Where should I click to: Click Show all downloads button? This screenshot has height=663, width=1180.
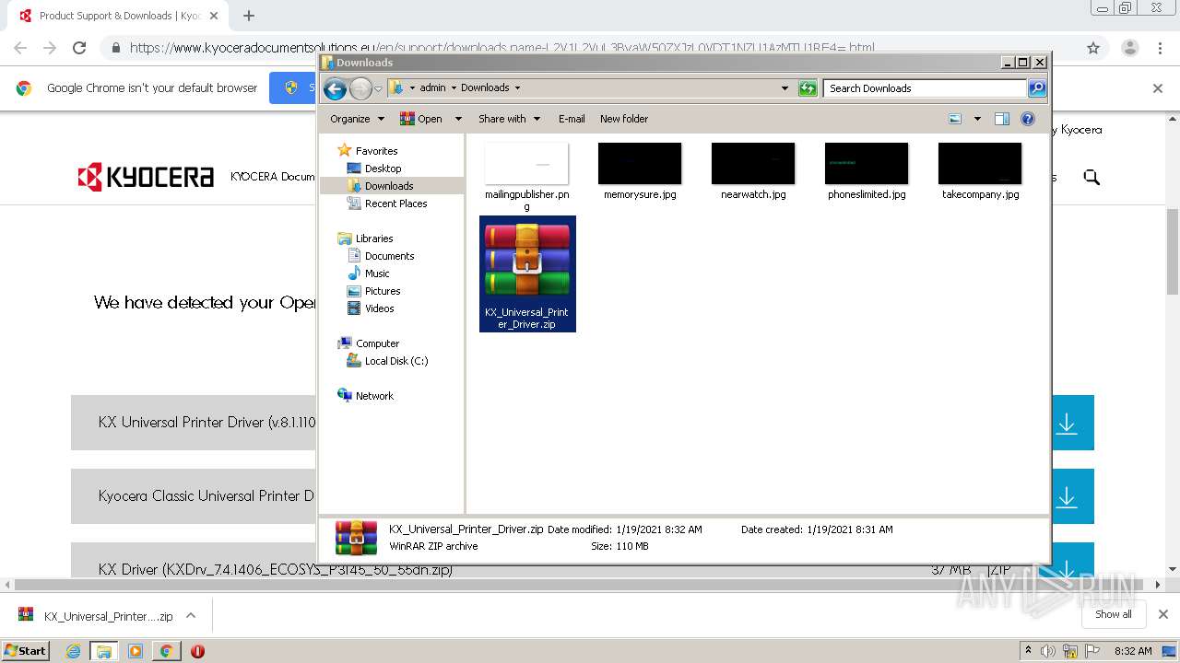pyautogui.click(x=1113, y=614)
